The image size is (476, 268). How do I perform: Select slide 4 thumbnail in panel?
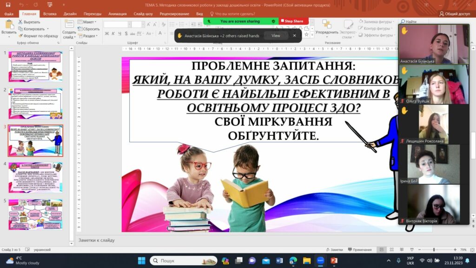pos(35,177)
